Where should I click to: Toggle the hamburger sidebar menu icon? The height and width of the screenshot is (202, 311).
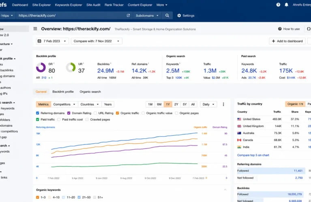pos(35,29)
